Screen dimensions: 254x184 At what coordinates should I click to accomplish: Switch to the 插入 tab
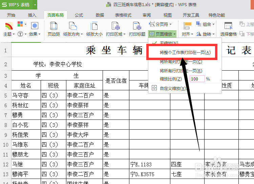[x=32, y=15]
